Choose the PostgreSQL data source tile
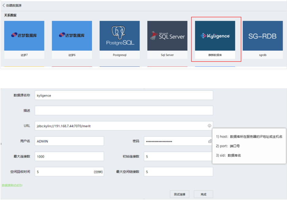 click(x=120, y=40)
